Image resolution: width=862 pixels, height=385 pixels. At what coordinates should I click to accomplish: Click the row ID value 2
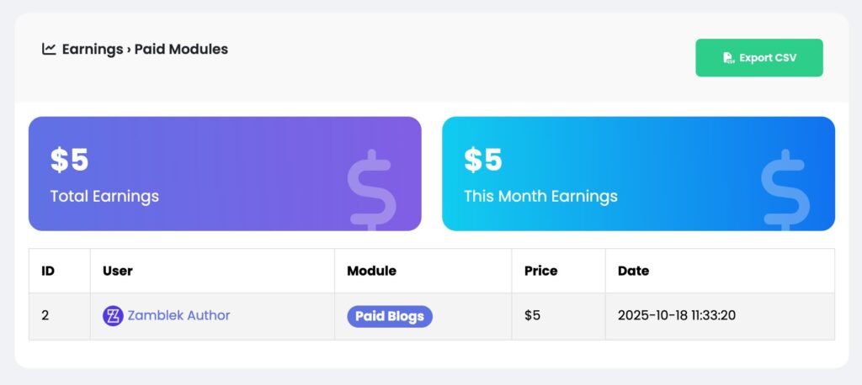45,316
